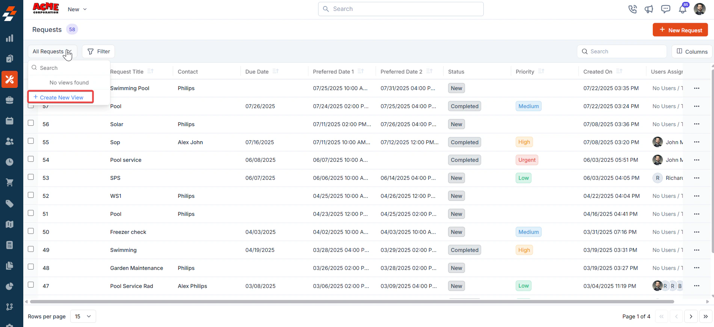Click the New Request button

pos(680,30)
